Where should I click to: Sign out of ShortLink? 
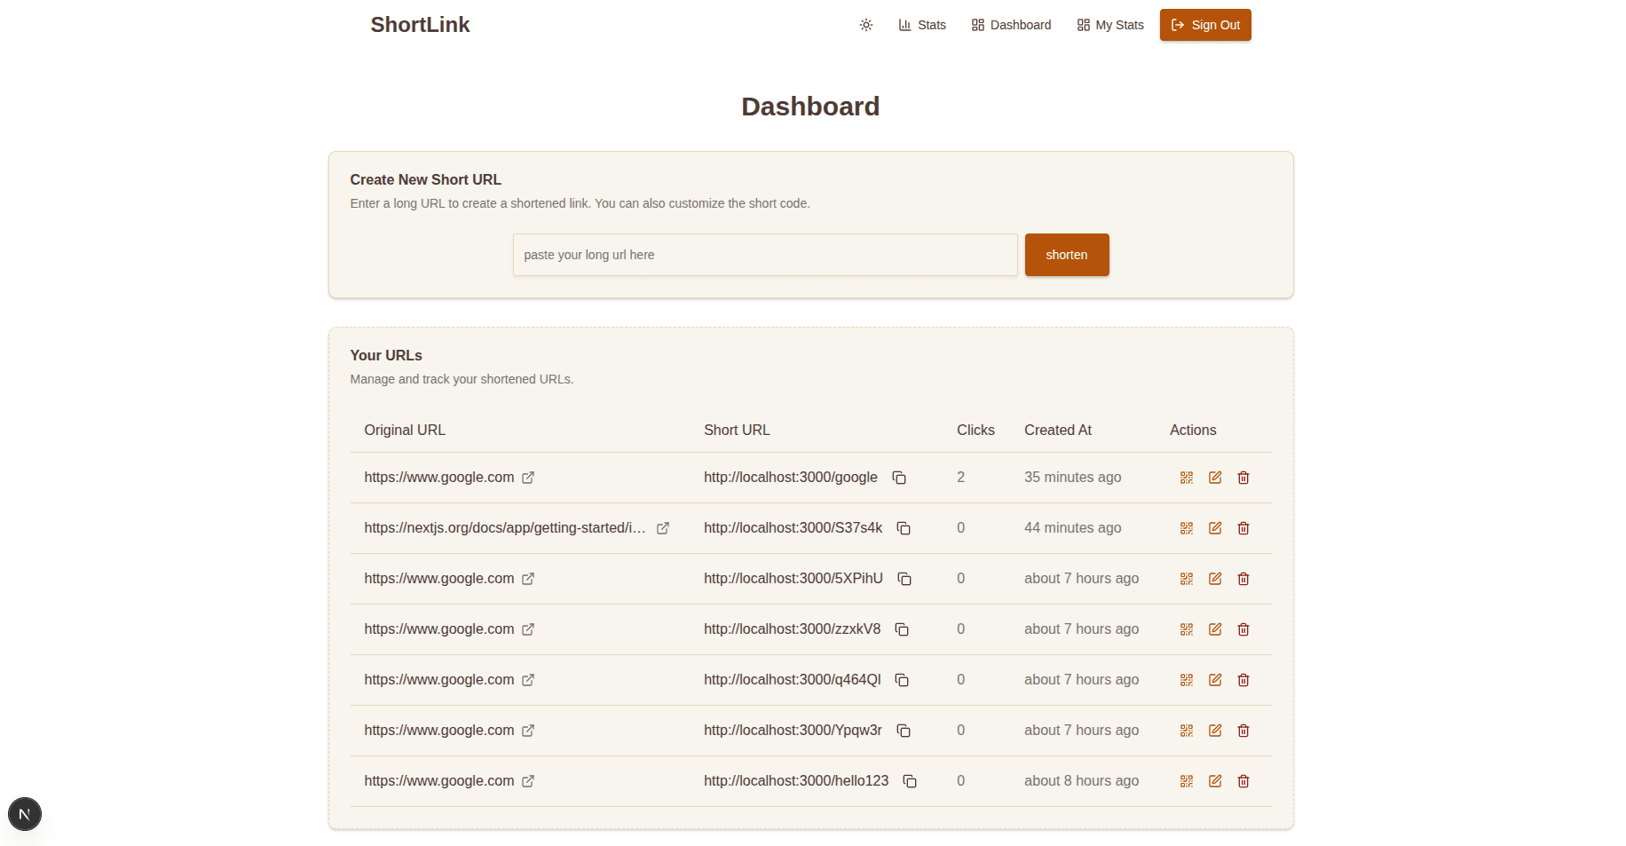[1205, 25]
